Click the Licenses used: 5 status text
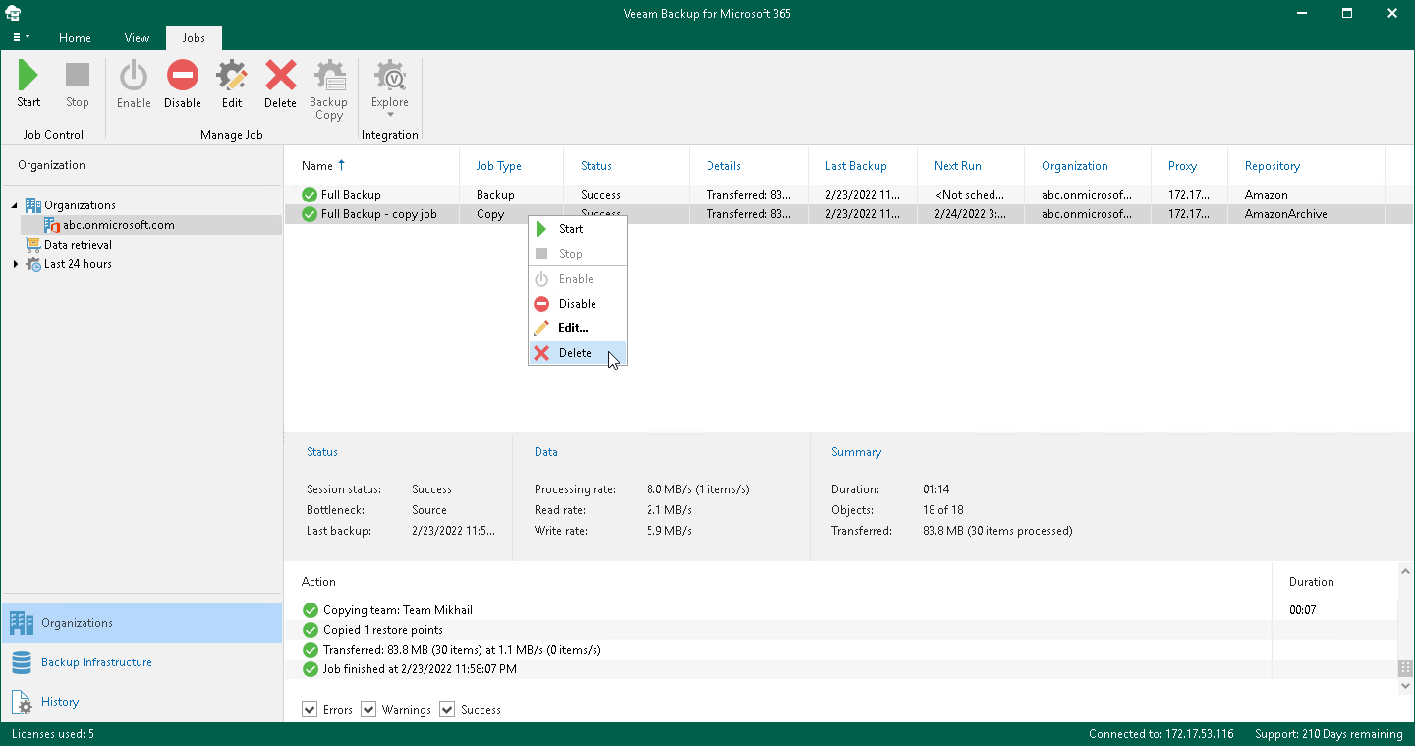 click(x=53, y=734)
